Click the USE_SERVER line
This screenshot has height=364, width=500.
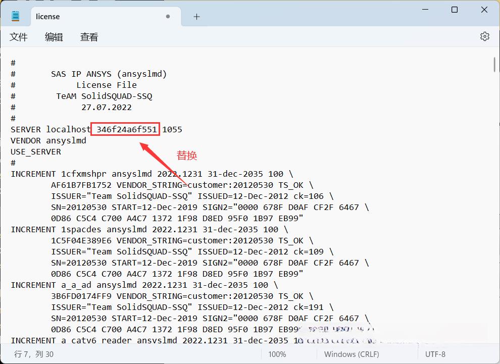36,152
